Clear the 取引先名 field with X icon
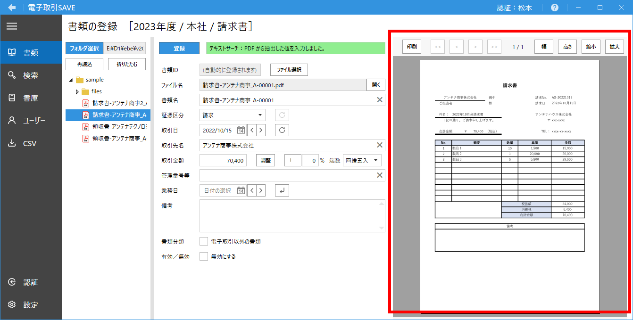This screenshot has width=633, height=320. [379, 145]
